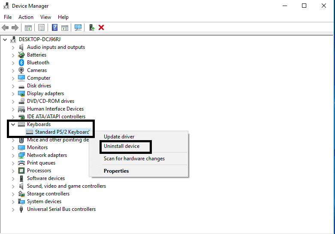
Task: Click the red X Uninstall device icon
Action: click(101, 27)
